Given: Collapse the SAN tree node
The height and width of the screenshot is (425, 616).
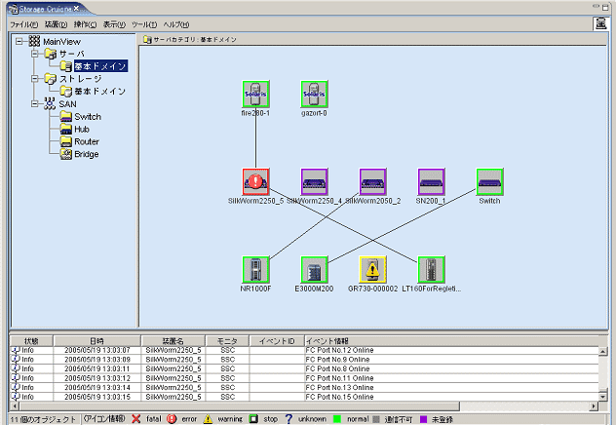Looking at the screenshot, I should (x=34, y=104).
